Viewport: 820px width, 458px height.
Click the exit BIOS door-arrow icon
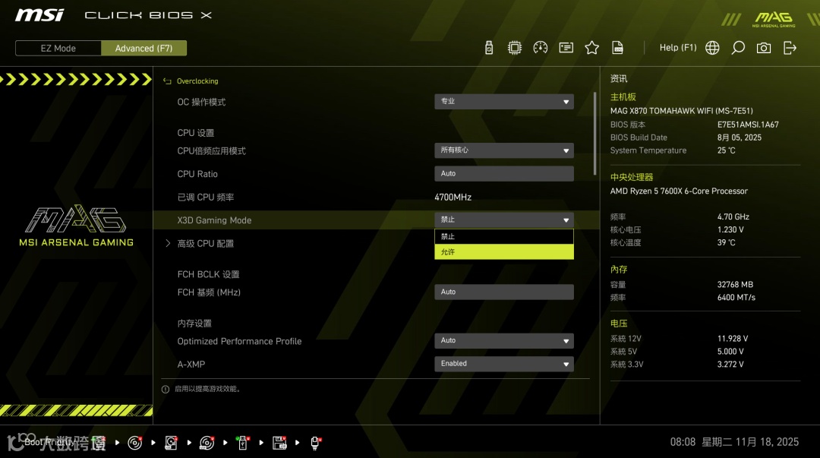click(790, 48)
